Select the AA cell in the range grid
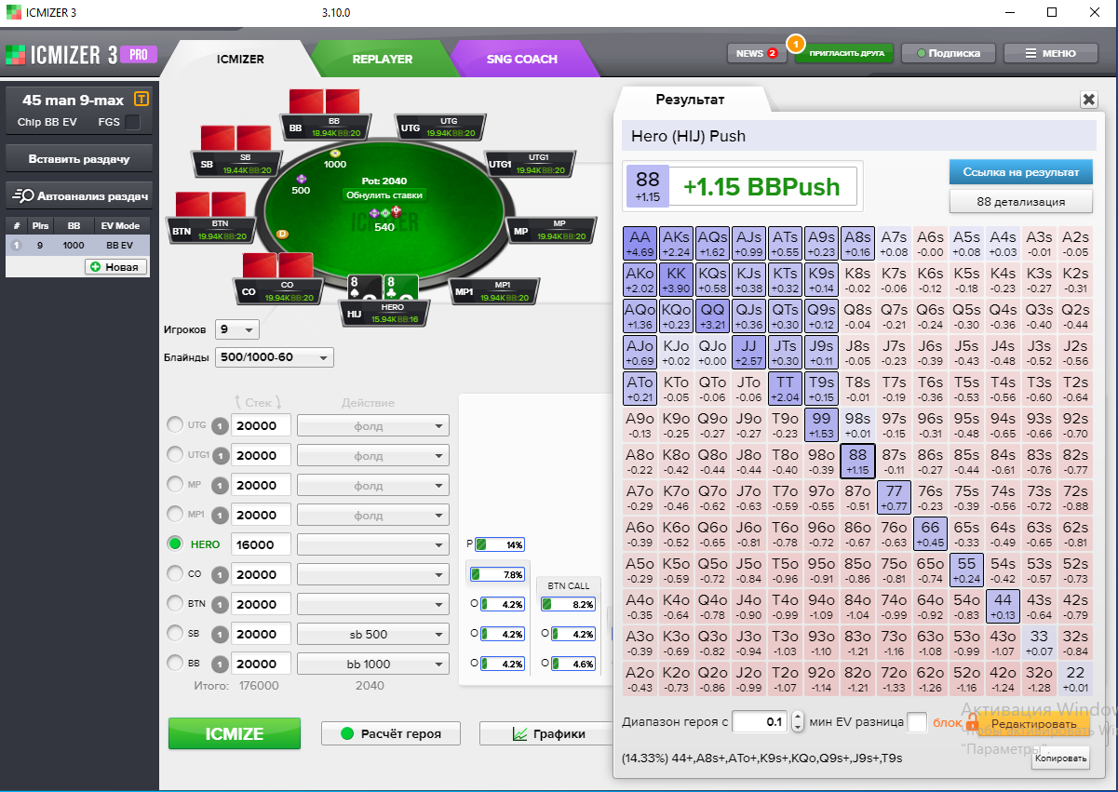The image size is (1118, 792). pos(640,242)
